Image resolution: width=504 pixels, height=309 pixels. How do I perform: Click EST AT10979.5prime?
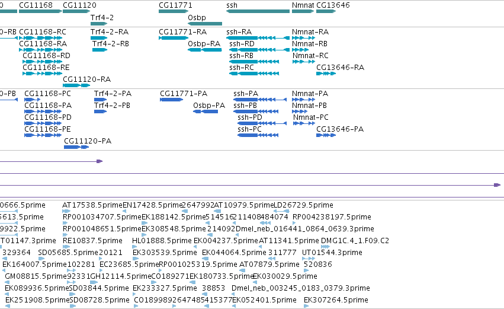point(244,205)
